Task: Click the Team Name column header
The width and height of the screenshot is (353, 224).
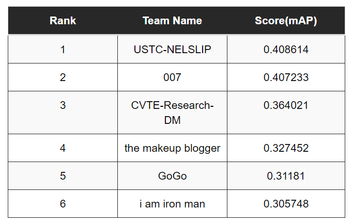Action: tap(172, 21)
